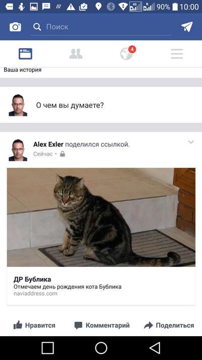Viewport: 202px width, 360px height.
Task: Expand post options chevron arrow
Action: point(191,142)
